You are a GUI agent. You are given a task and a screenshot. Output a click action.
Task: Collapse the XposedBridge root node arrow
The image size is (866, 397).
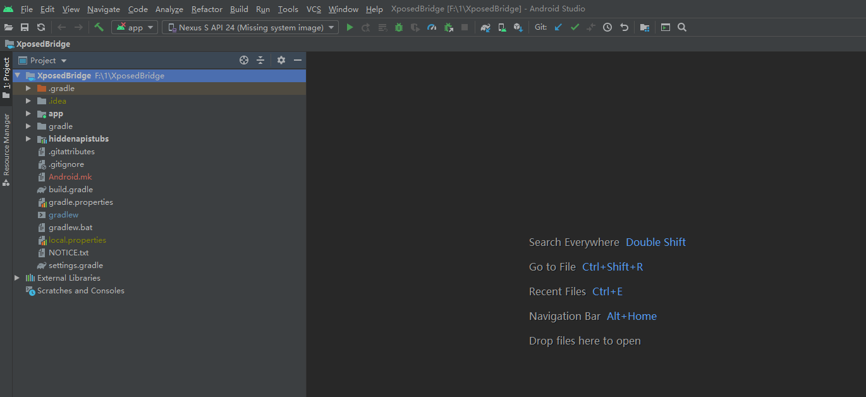[18, 76]
